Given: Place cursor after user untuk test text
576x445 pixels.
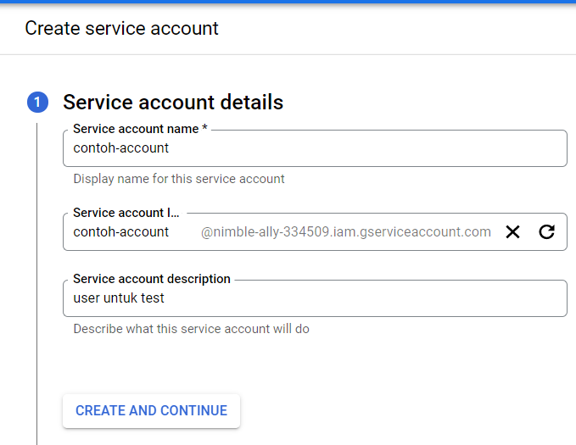Looking at the screenshot, I should click(x=165, y=298).
